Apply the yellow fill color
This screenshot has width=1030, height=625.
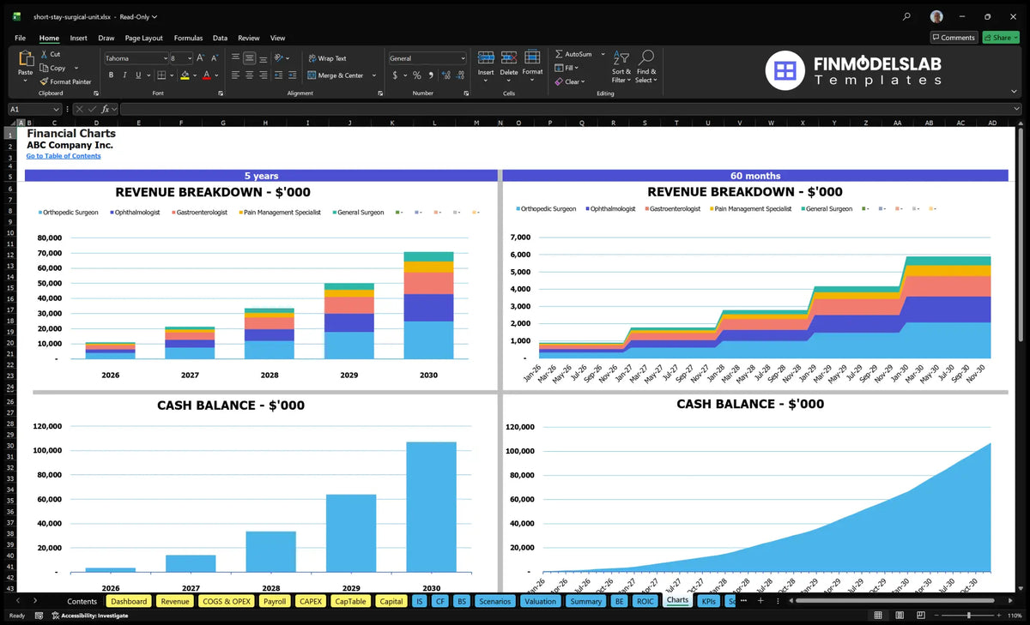[185, 75]
